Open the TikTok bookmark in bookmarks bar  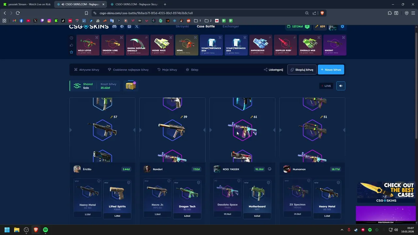coord(63,21)
